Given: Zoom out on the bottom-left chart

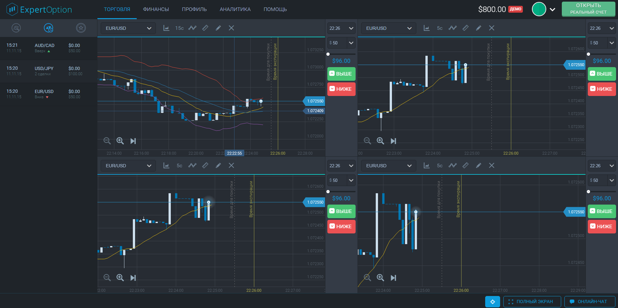Looking at the screenshot, I should pyautogui.click(x=107, y=278).
